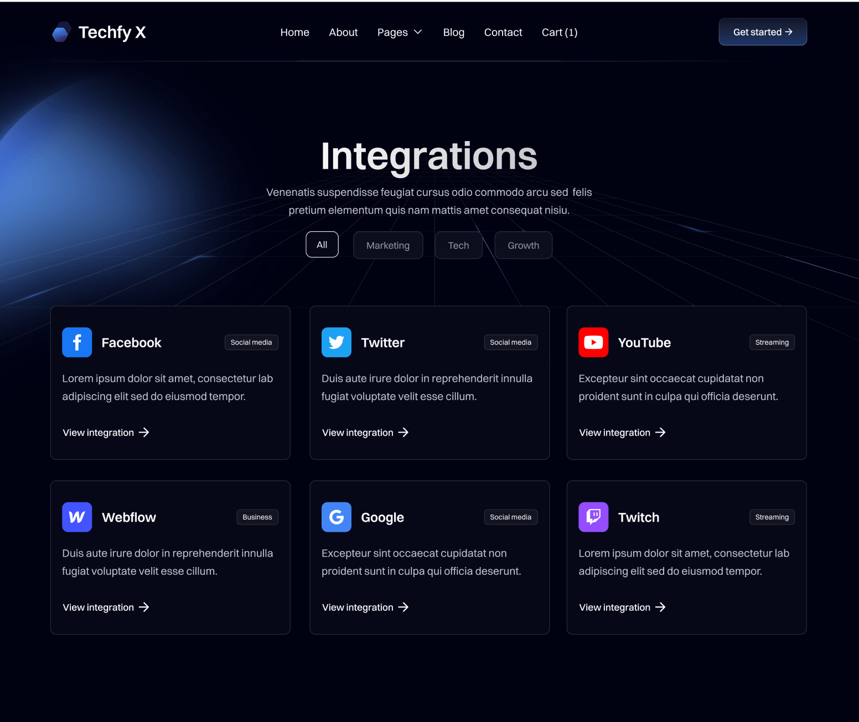
Task: Click Business tag on Webflow card
Action: point(257,517)
